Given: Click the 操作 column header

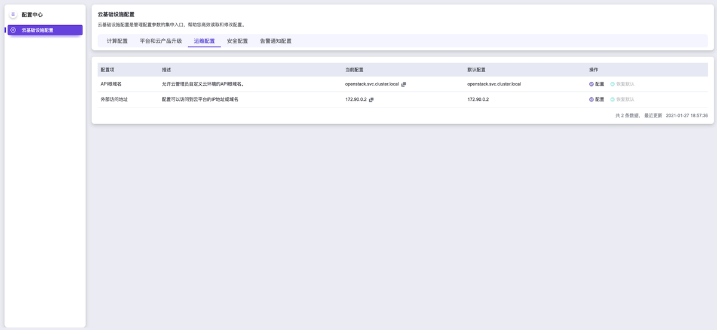Looking at the screenshot, I should coord(593,70).
